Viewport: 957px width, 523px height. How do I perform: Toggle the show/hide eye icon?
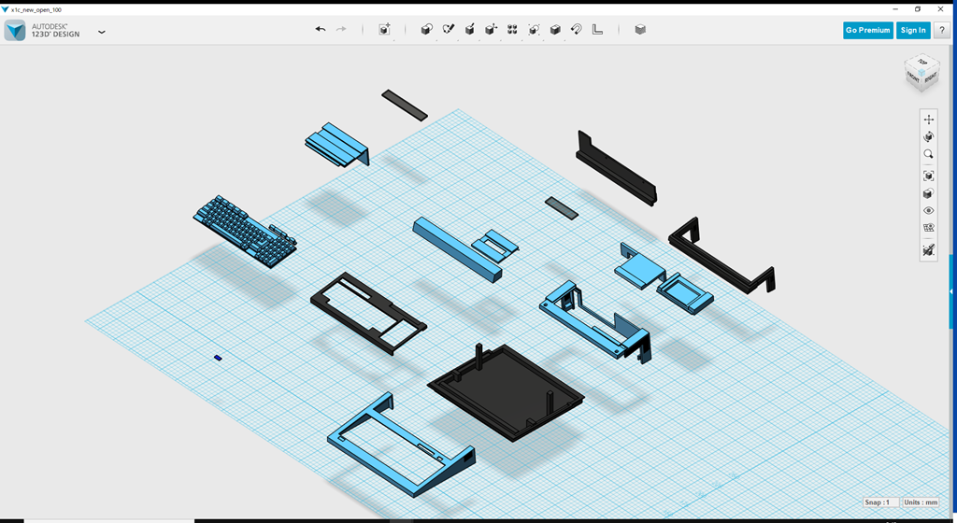tap(928, 211)
